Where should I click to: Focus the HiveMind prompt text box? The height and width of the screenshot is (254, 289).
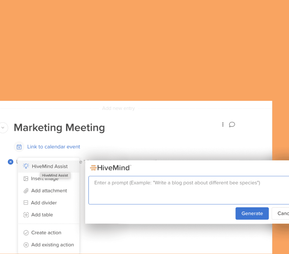pos(189,190)
